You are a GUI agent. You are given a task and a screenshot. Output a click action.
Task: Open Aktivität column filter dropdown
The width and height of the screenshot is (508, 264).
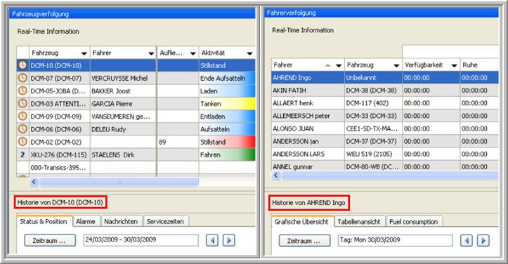(x=249, y=53)
